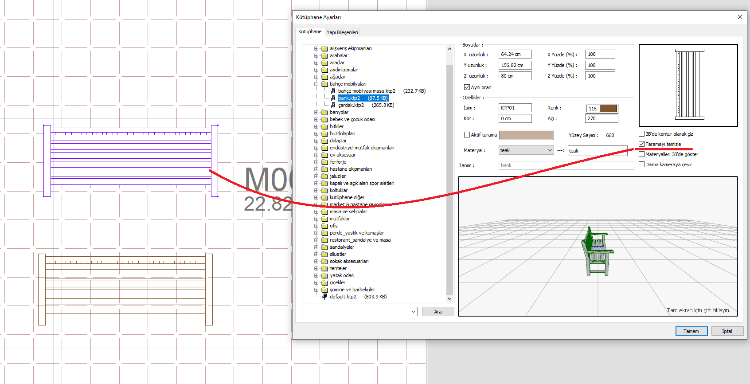Viewport: 750px width, 384px height.
Task: Click the bank.ktp2 file icon
Action: (x=333, y=98)
